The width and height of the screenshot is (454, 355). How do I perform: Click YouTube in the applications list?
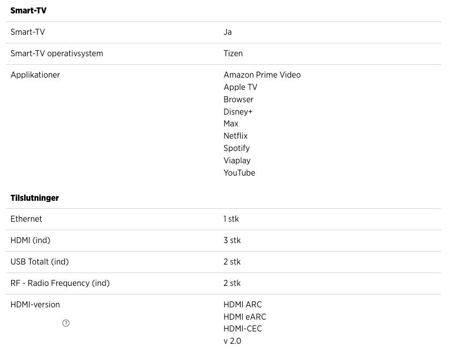point(239,173)
